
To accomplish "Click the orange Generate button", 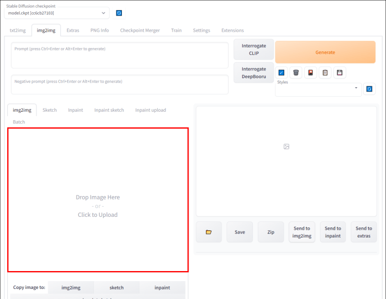I will pos(325,52).
